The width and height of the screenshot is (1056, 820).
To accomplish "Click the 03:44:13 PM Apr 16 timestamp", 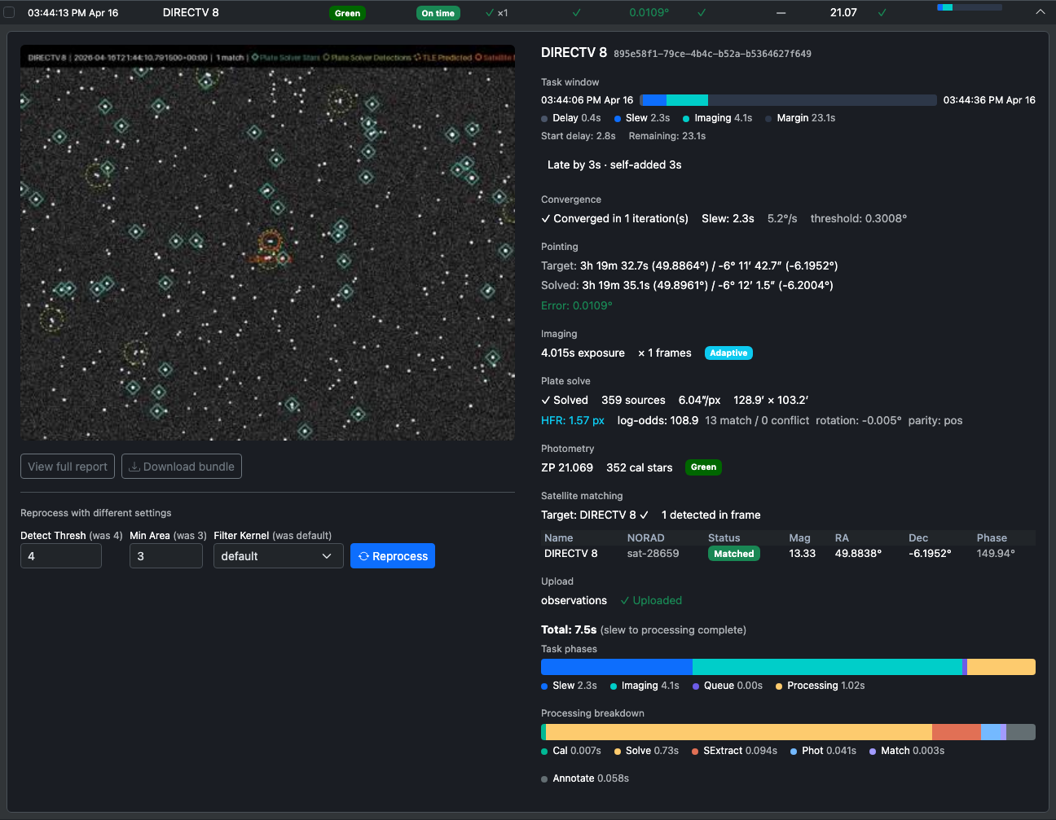I will [73, 13].
